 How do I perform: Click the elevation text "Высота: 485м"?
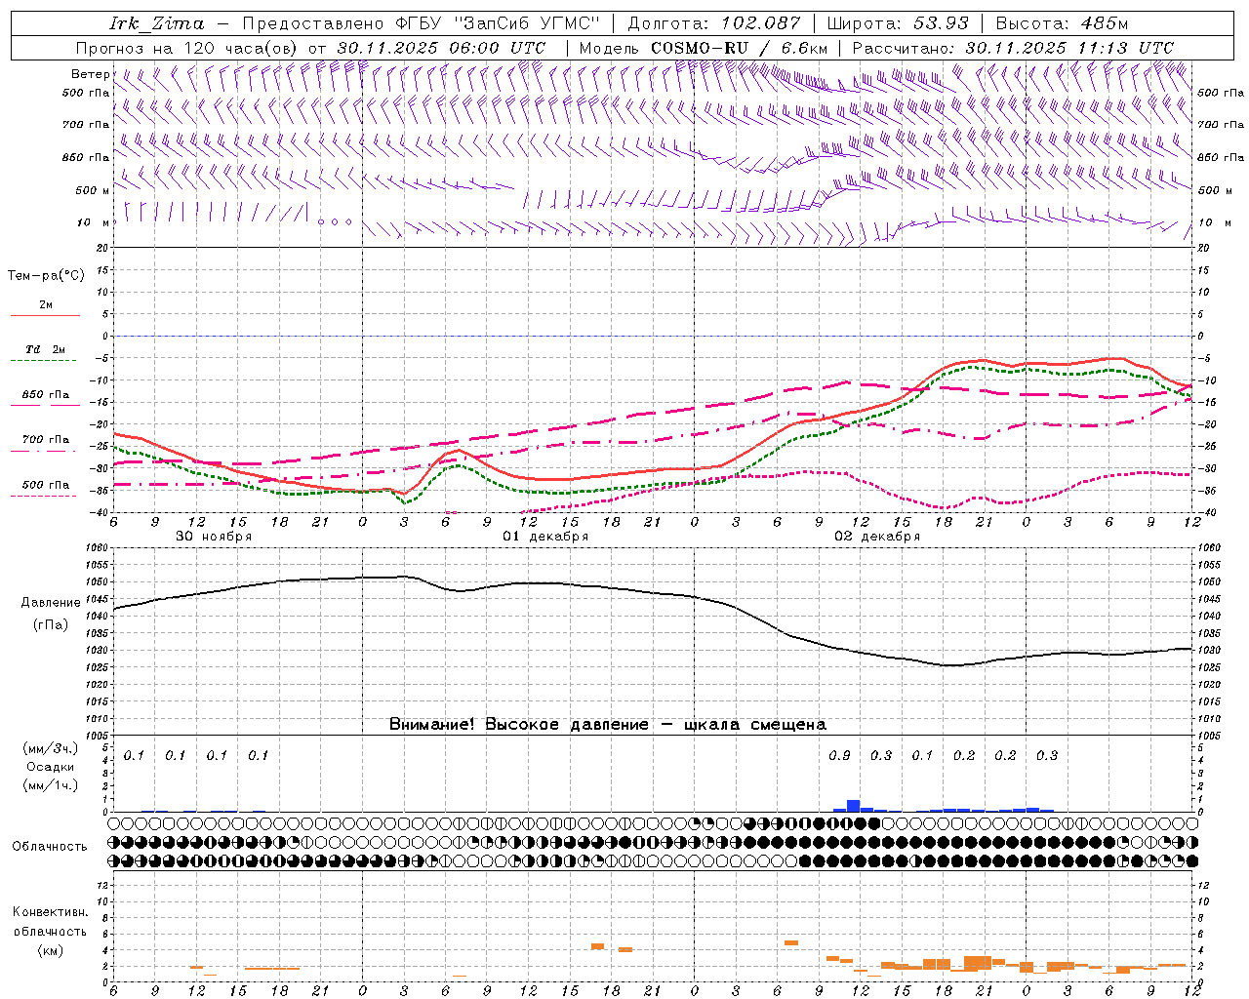pos(1062,23)
